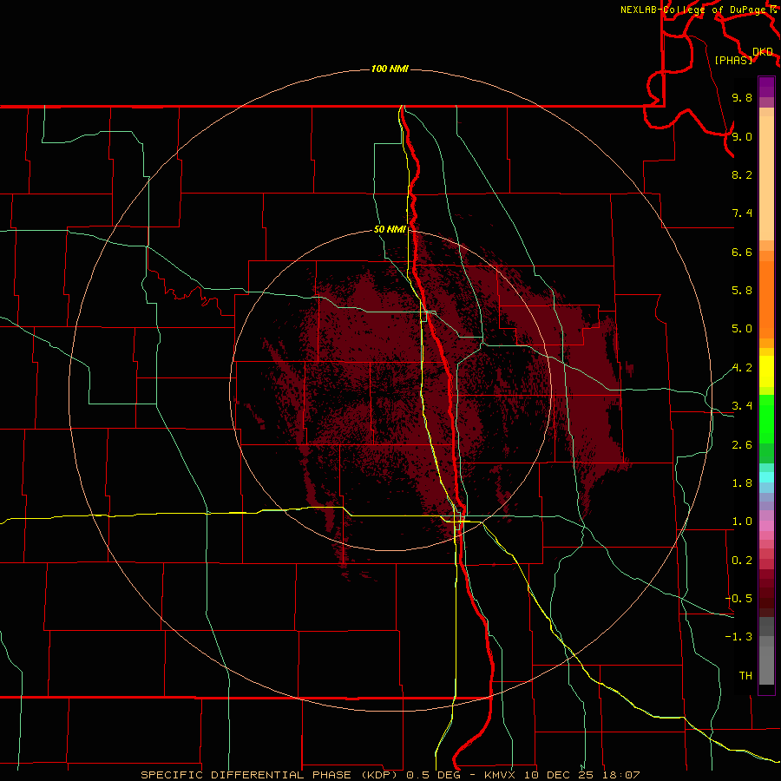The image size is (781, 781).
Task: Click the 1.8 value on the color scale
Action: [742, 483]
